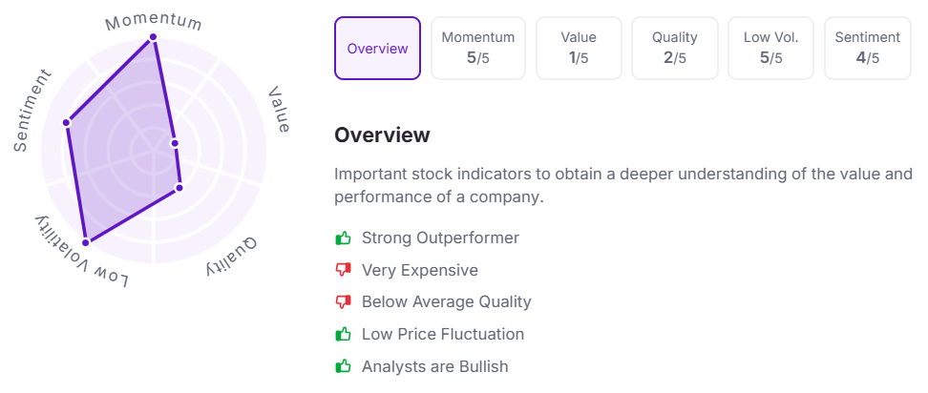Click the thumbs-up icon beside Analysts are Bullish
The width and height of the screenshot is (928, 393).
coord(343,366)
